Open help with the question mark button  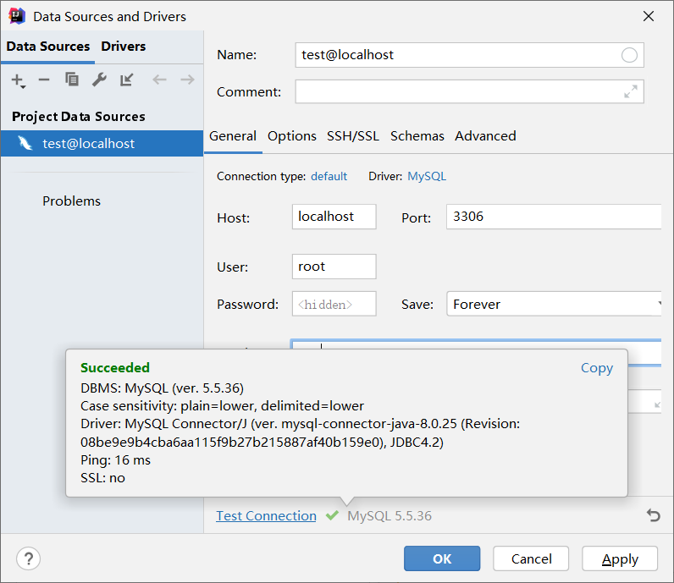(29, 559)
